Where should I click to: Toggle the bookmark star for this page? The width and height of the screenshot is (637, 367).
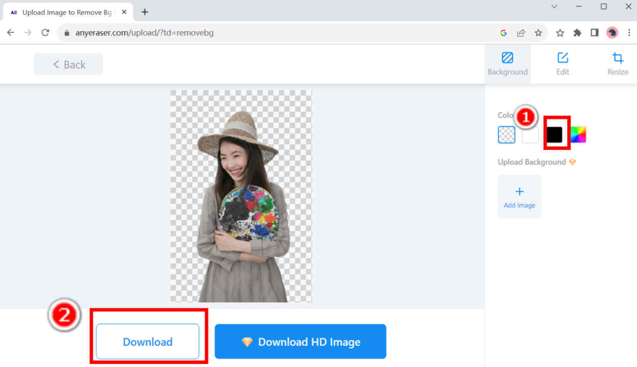538,32
